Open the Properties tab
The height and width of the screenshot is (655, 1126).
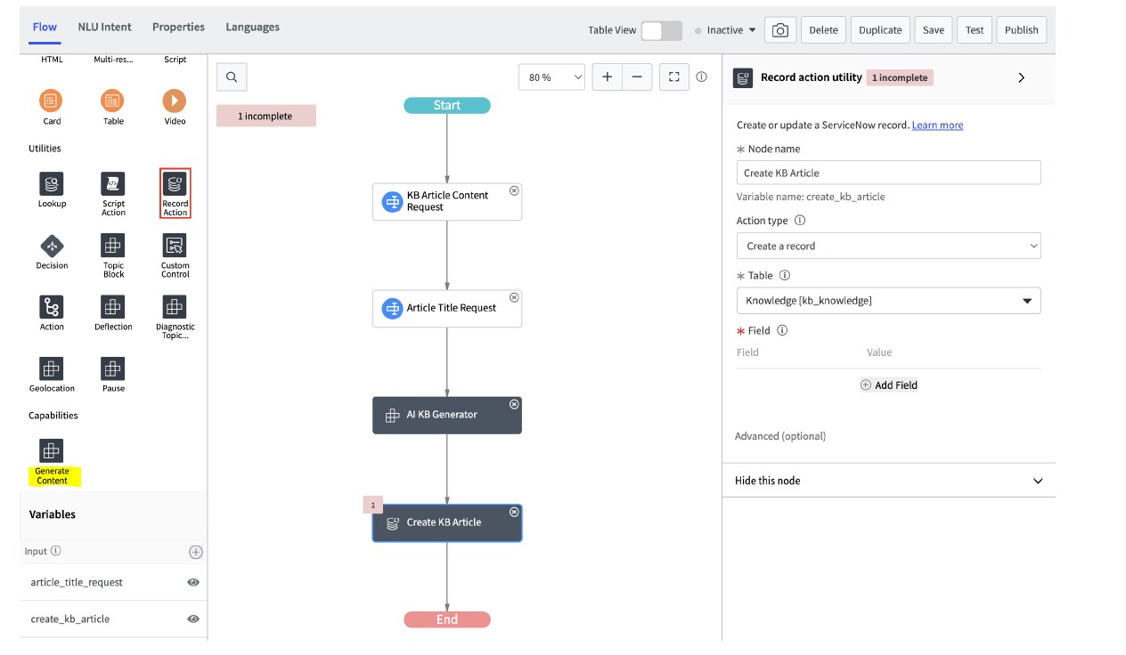tap(178, 27)
